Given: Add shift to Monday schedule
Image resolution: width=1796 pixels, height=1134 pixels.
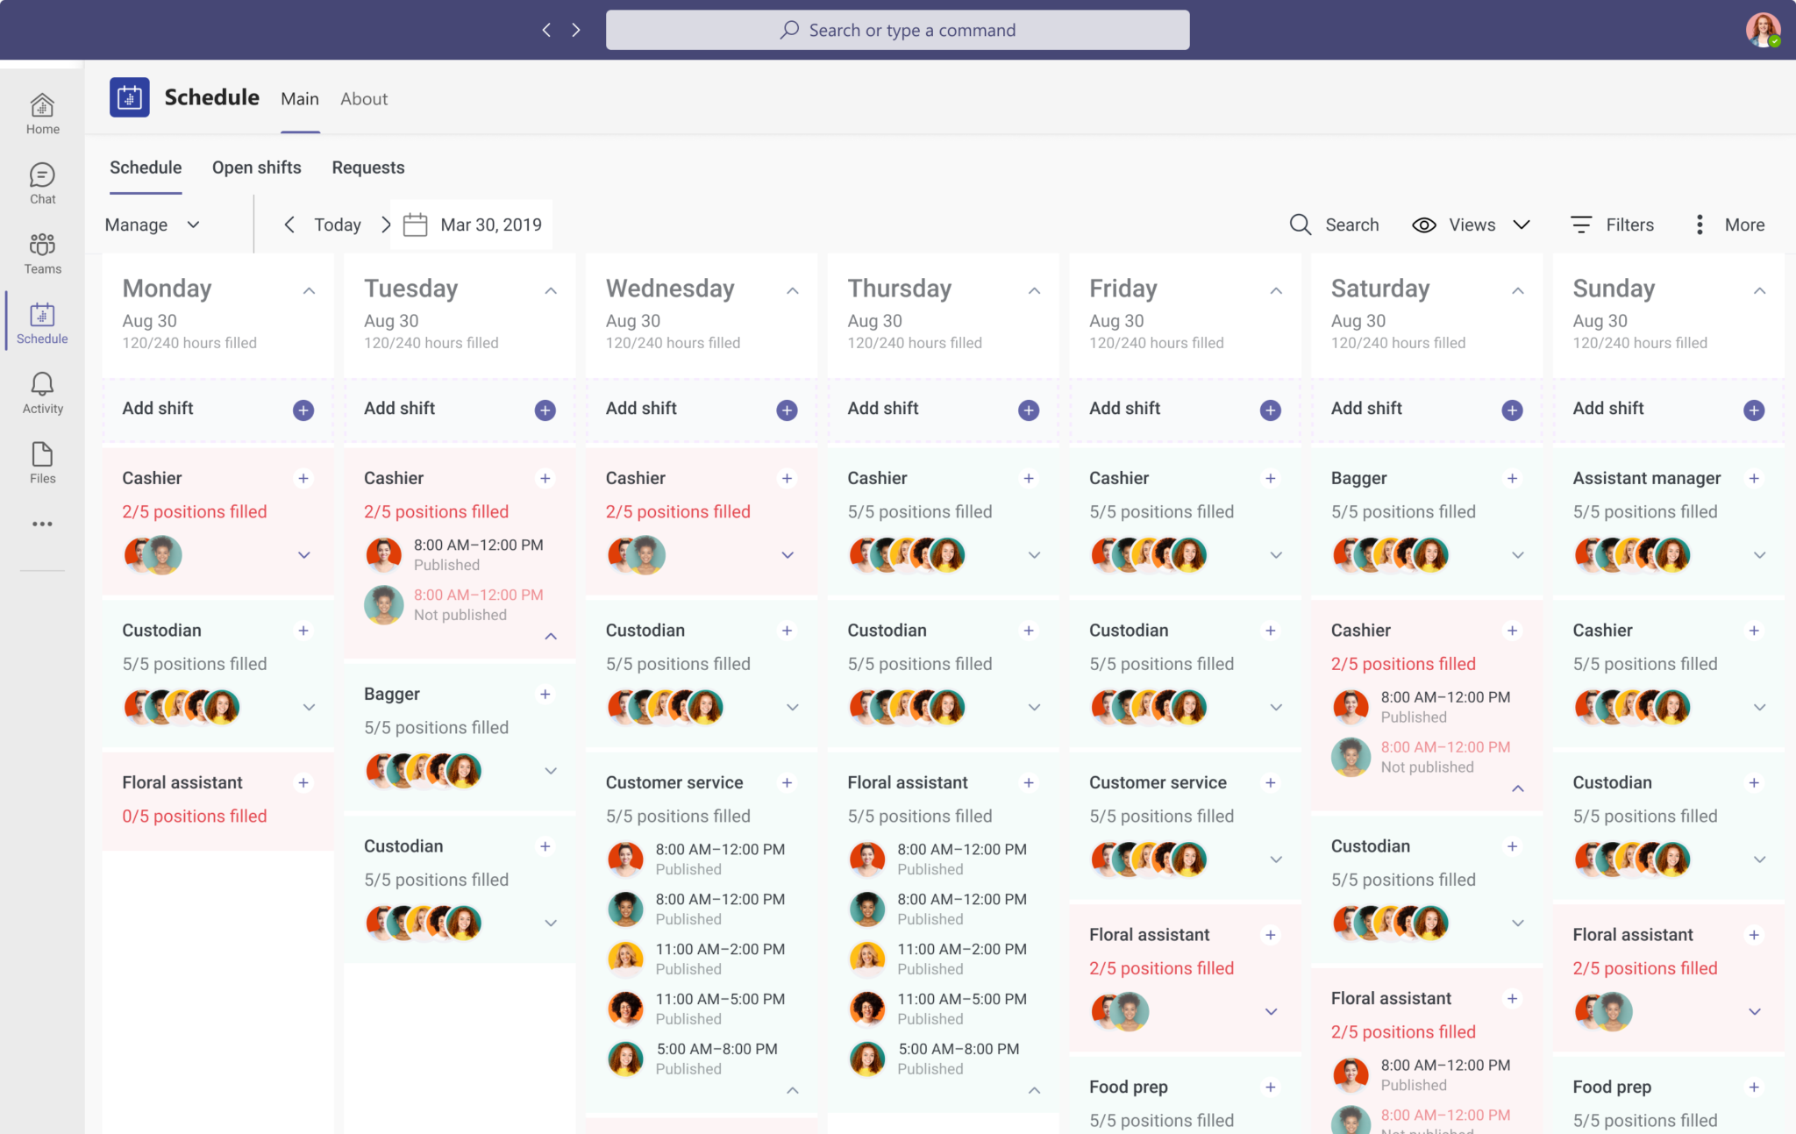Looking at the screenshot, I should click(302, 408).
